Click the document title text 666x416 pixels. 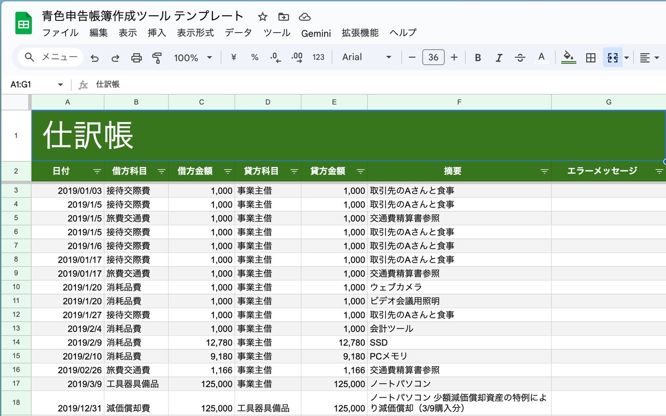tap(142, 16)
